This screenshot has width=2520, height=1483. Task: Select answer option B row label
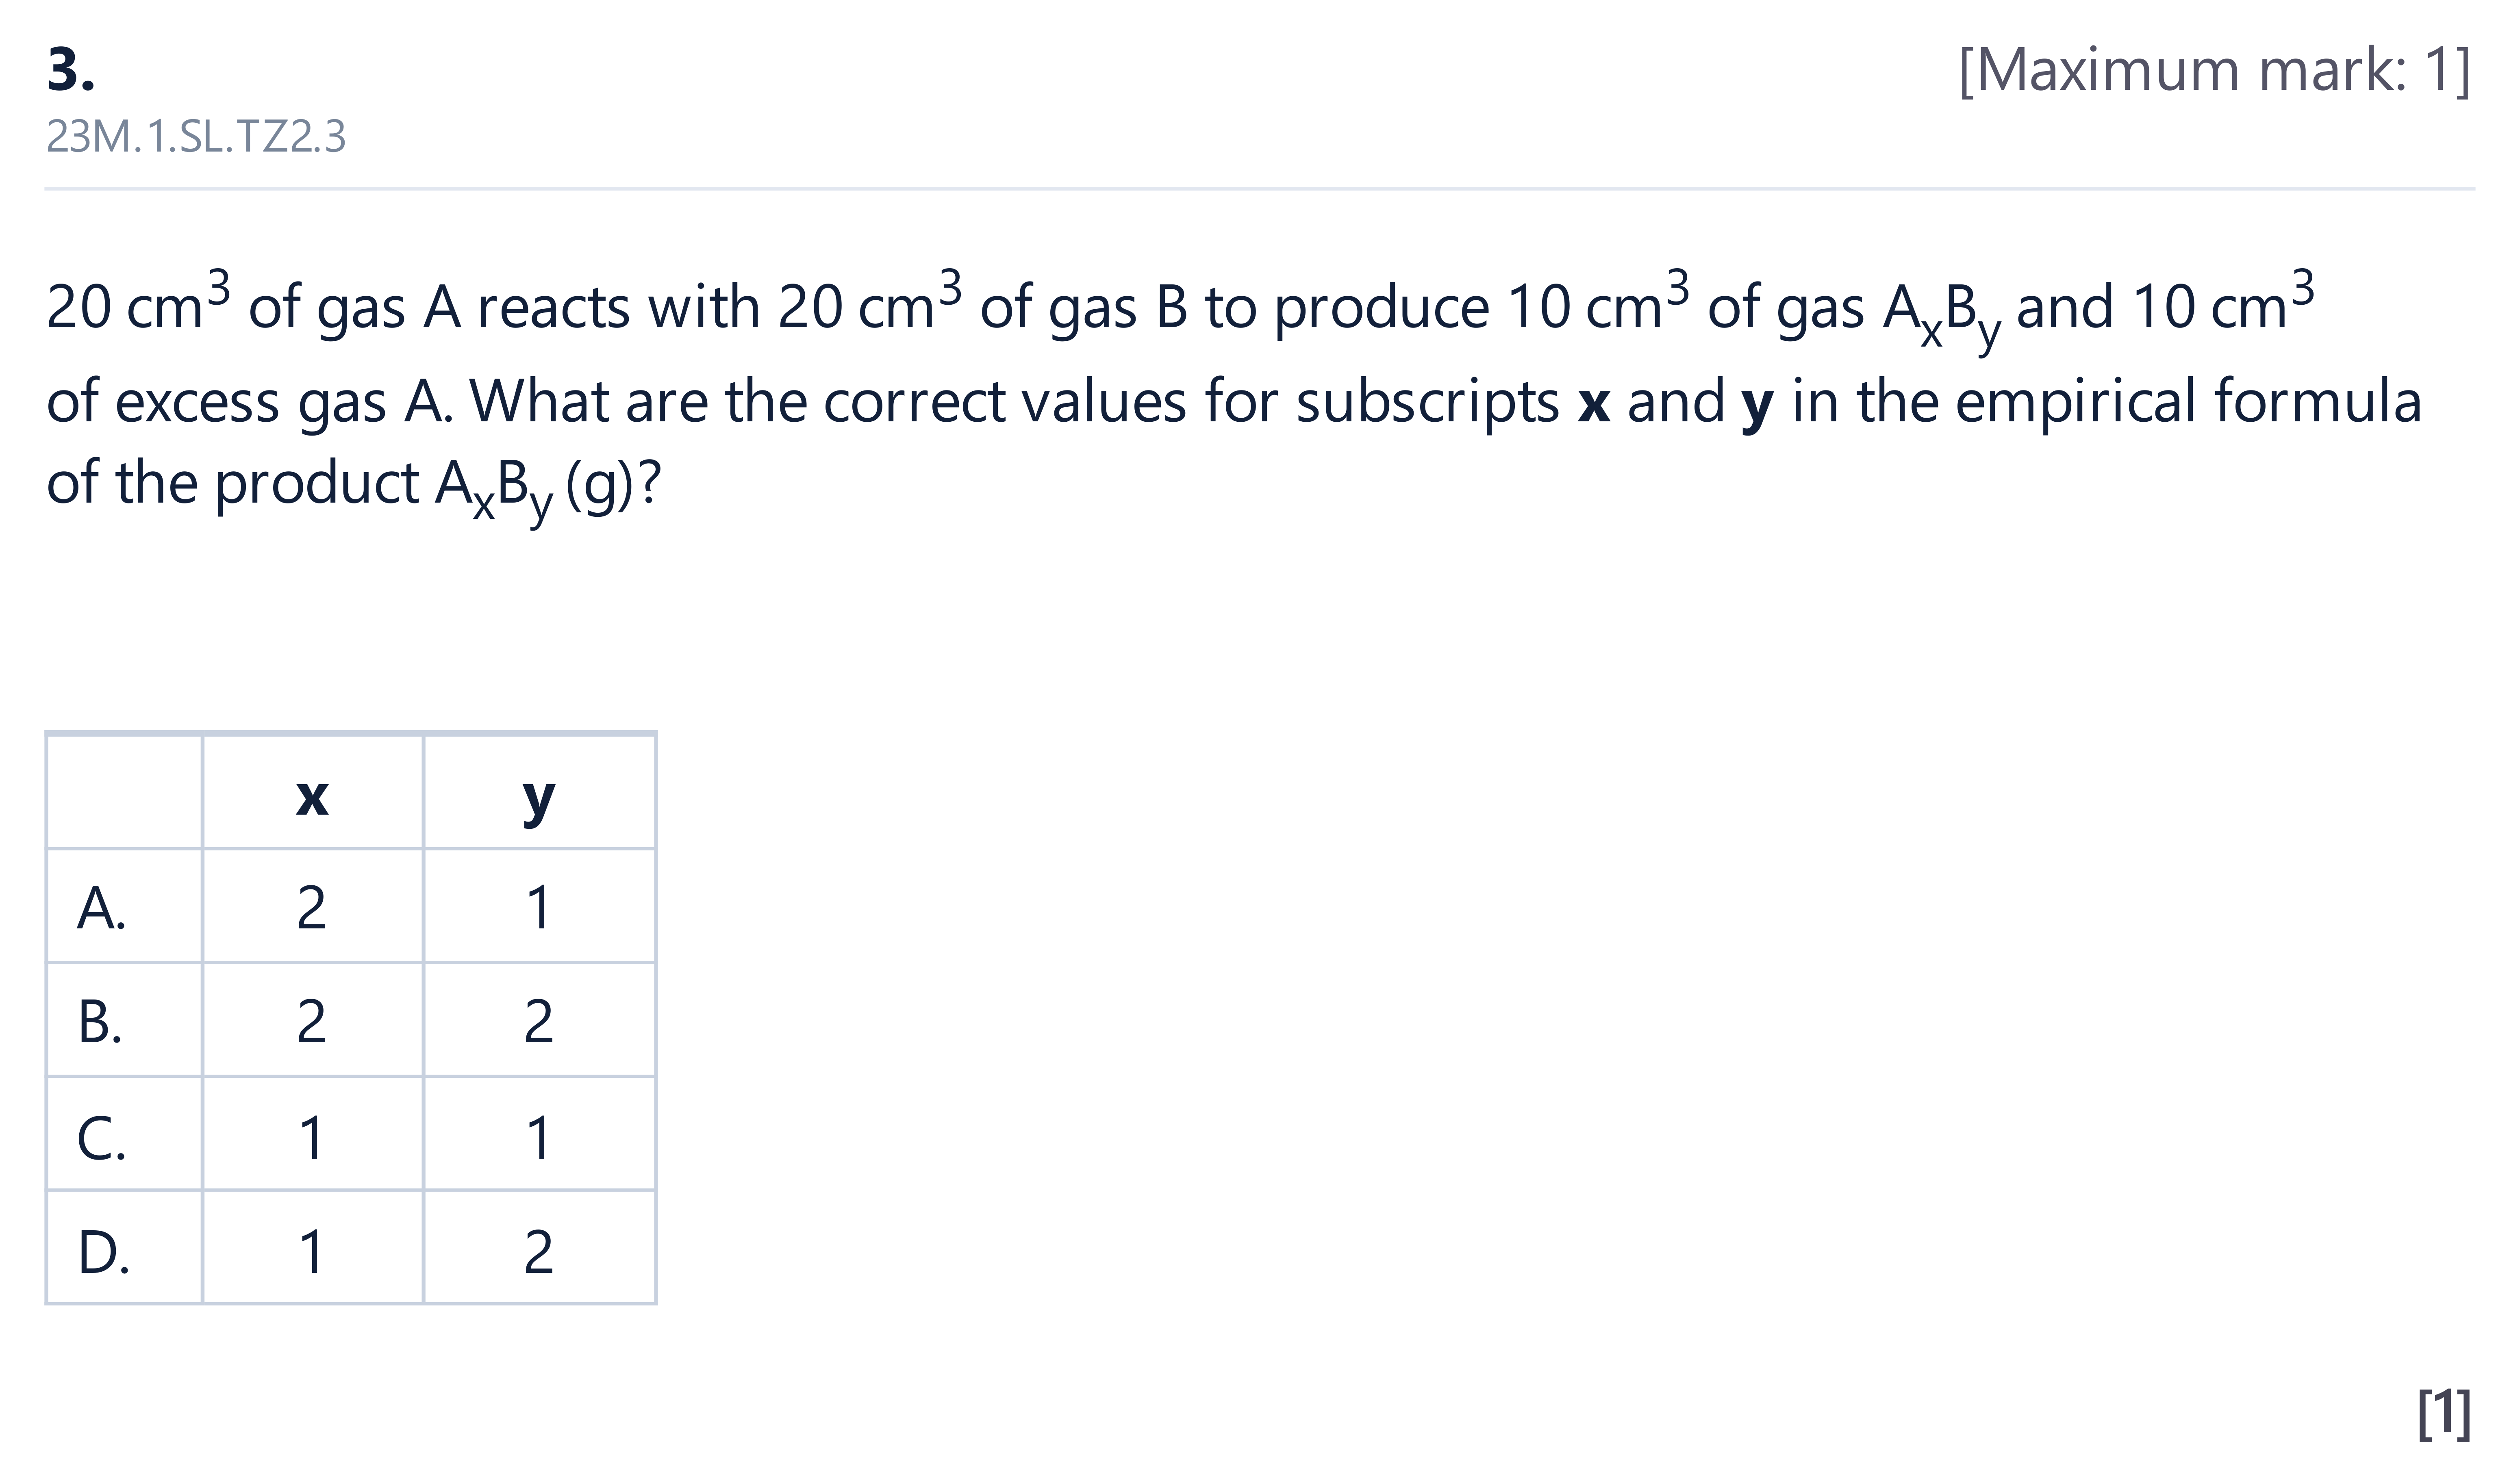point(100,1021)
